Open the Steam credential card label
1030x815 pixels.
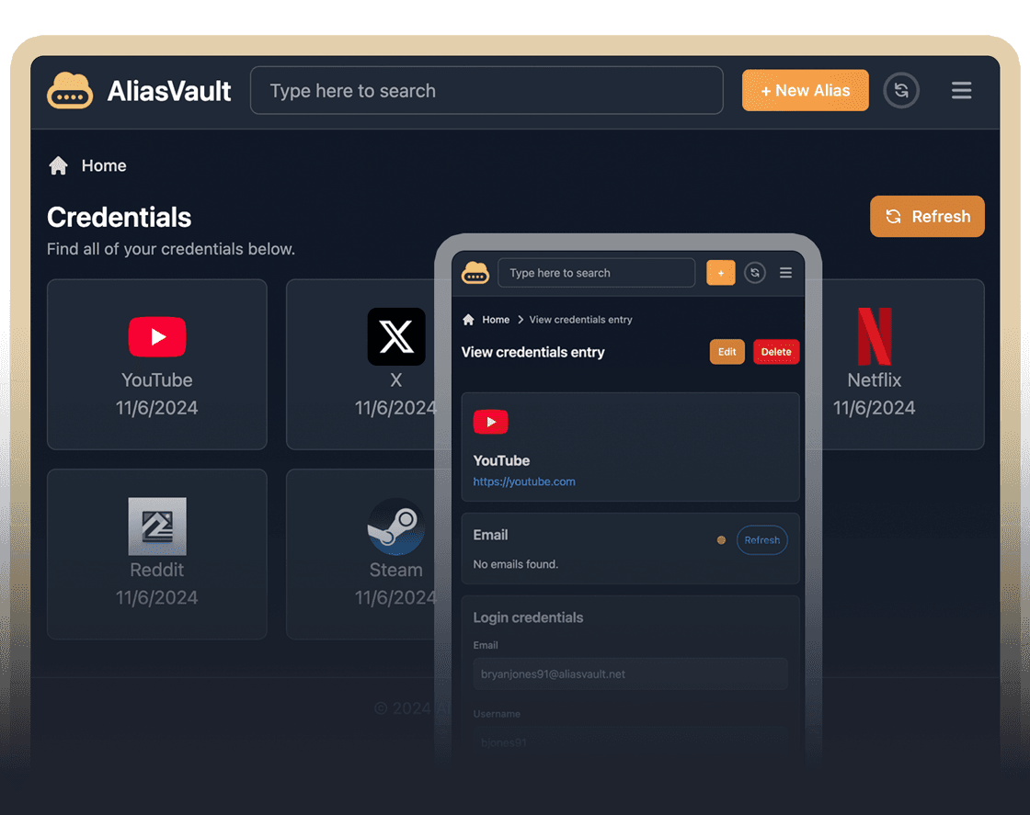pos(395,570)
